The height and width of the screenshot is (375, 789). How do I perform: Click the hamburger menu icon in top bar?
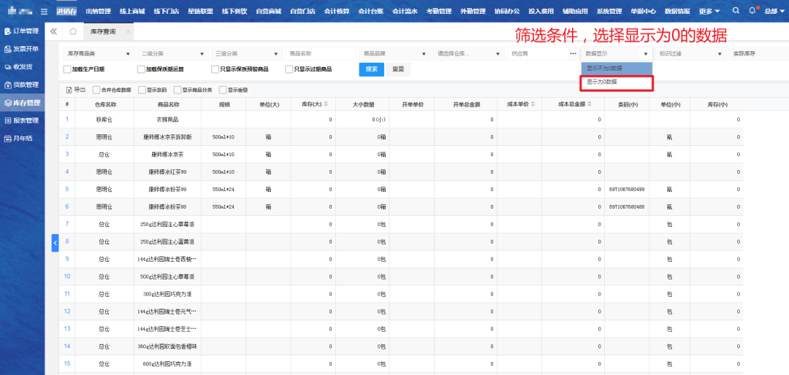[x=45, y=12]
